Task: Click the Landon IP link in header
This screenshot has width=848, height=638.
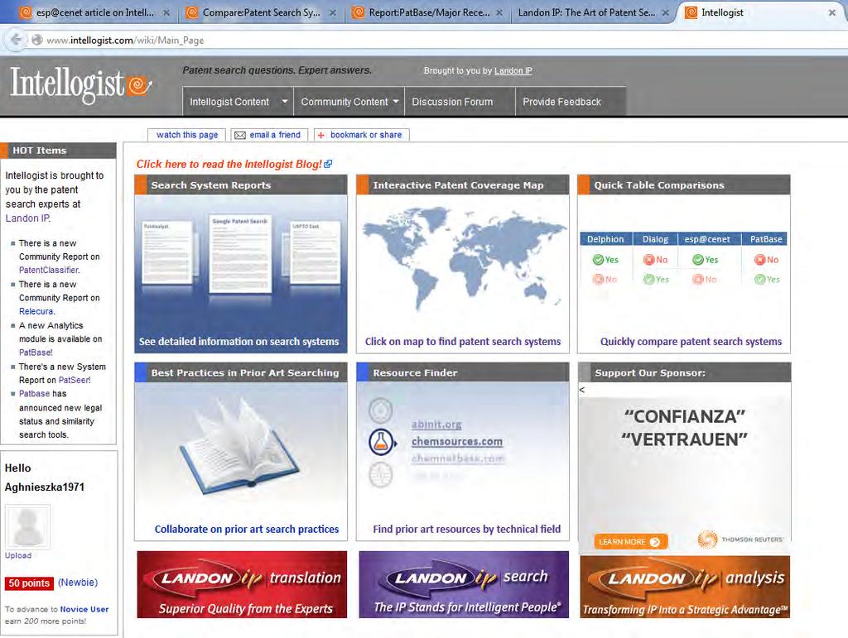Action: coord(513,71)
